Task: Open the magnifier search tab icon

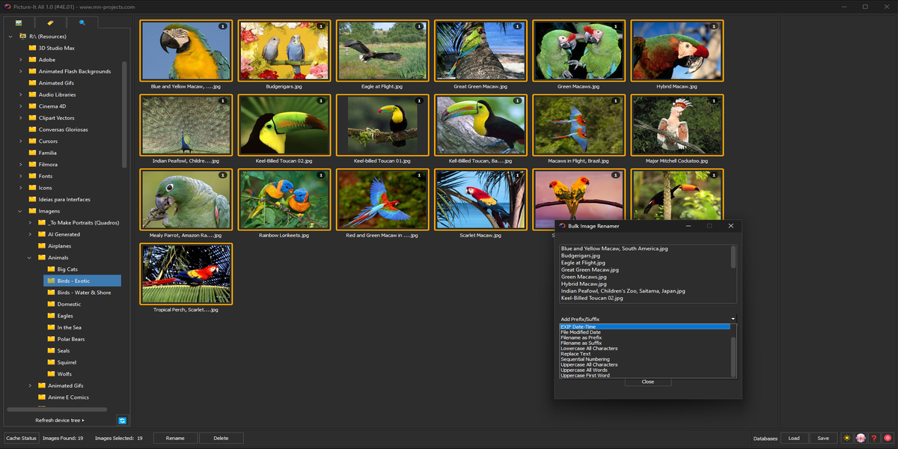Action: pyautogui.click(x=82, y=23)
